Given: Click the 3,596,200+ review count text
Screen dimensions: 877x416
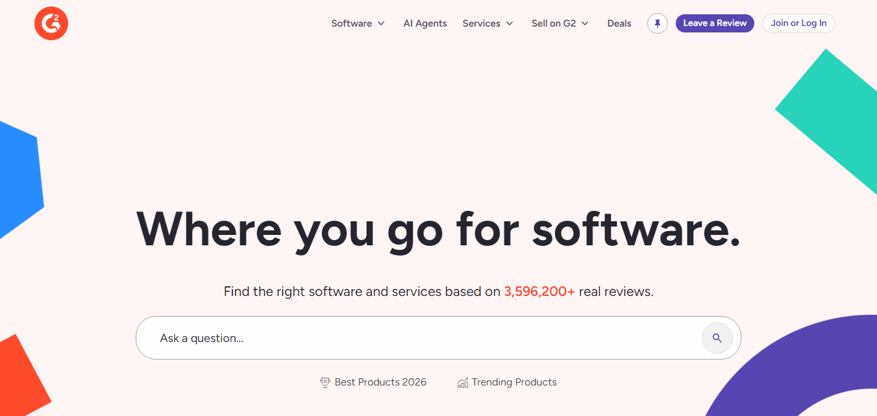Looking at the screenshot, I should click(x=539, y=291).
